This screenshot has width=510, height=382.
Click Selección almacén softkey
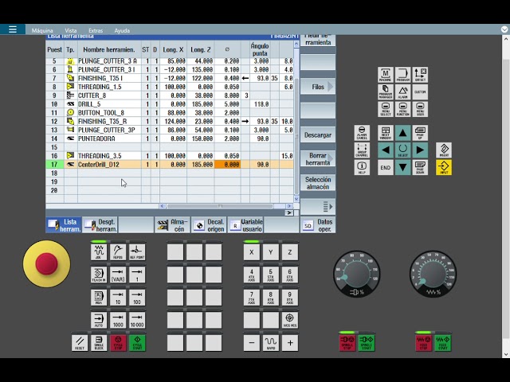318,183
